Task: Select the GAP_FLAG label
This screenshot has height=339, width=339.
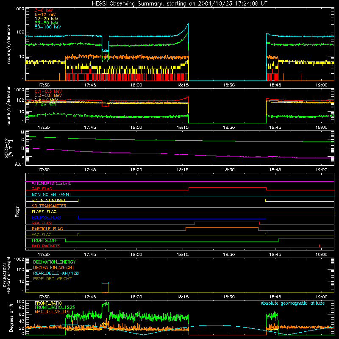Action: [42, 189]
